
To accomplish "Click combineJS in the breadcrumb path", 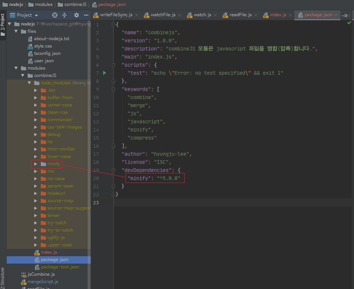I will [75, 4].
